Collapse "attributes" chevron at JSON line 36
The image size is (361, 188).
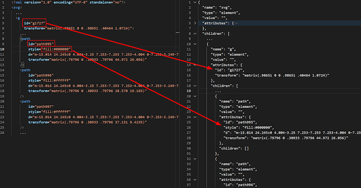[195, 180]
